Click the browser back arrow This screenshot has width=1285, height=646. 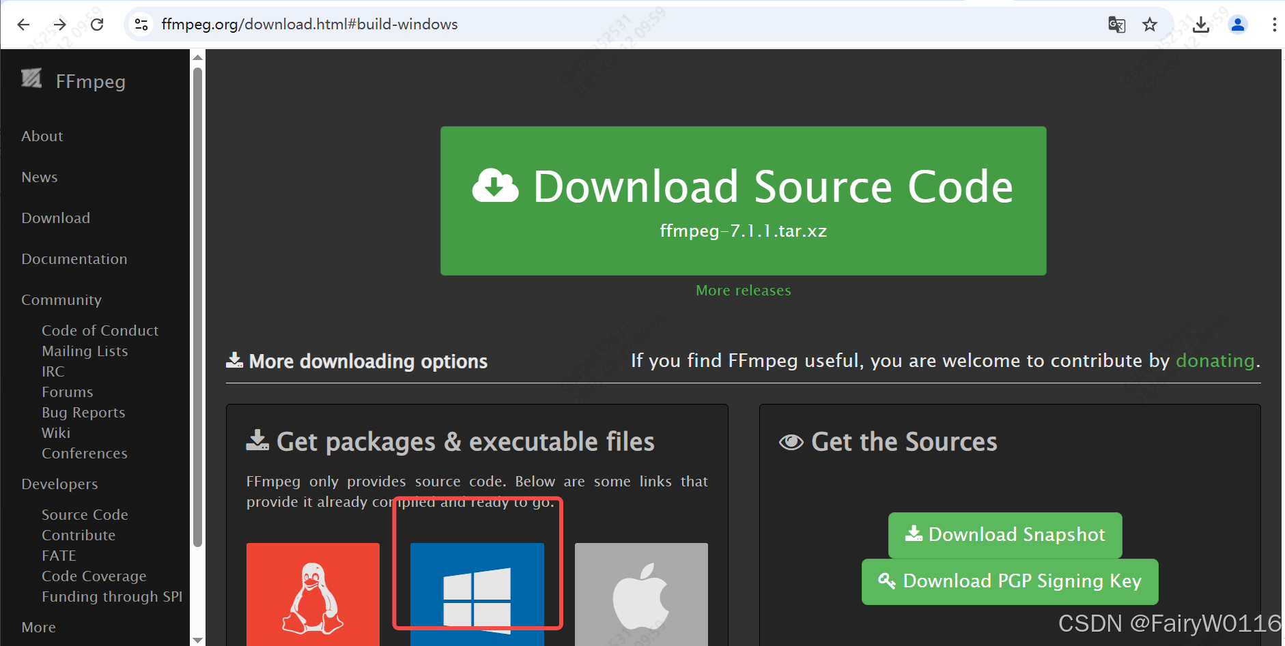tap(23, 25)
